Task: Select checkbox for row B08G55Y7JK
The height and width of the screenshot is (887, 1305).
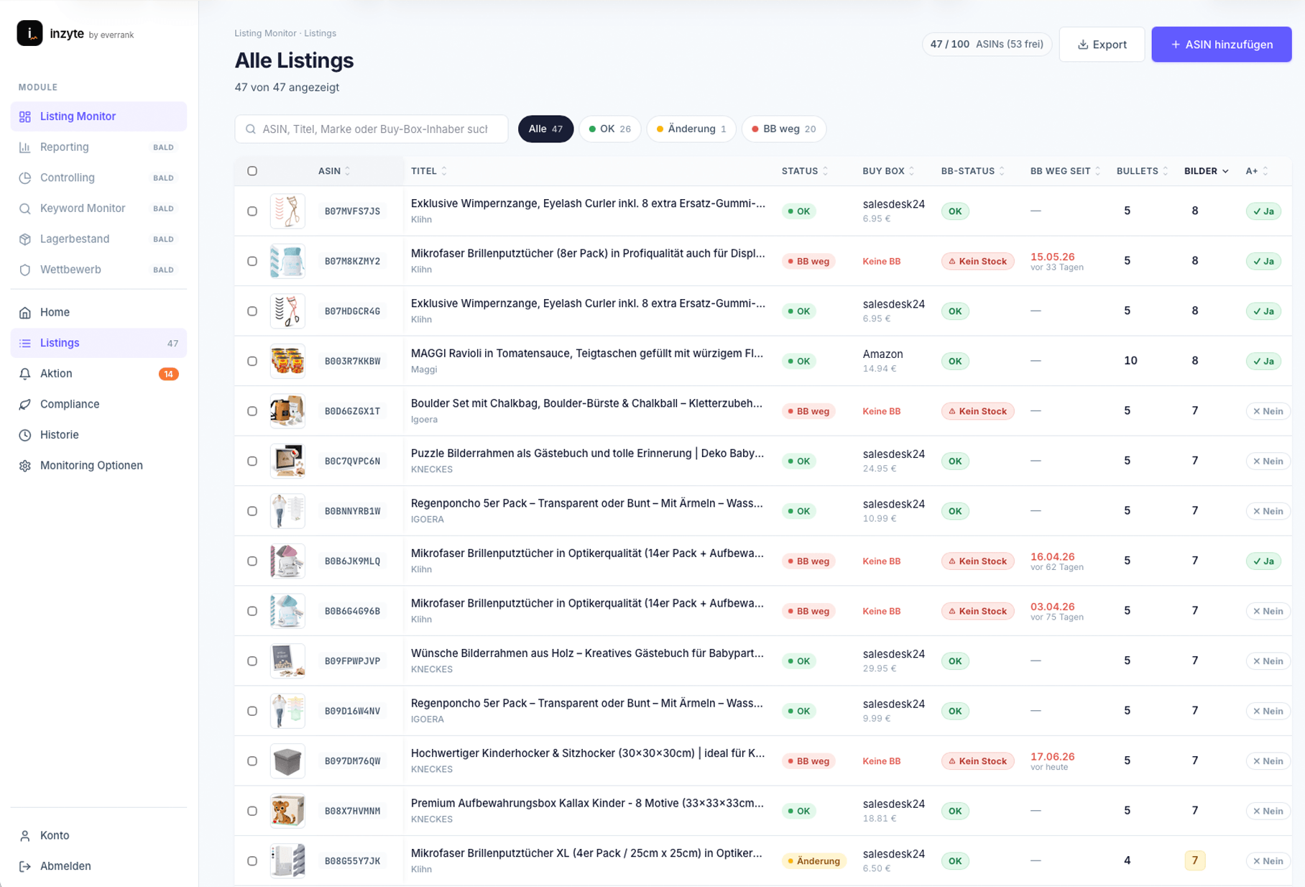Action: click(252, 860)
